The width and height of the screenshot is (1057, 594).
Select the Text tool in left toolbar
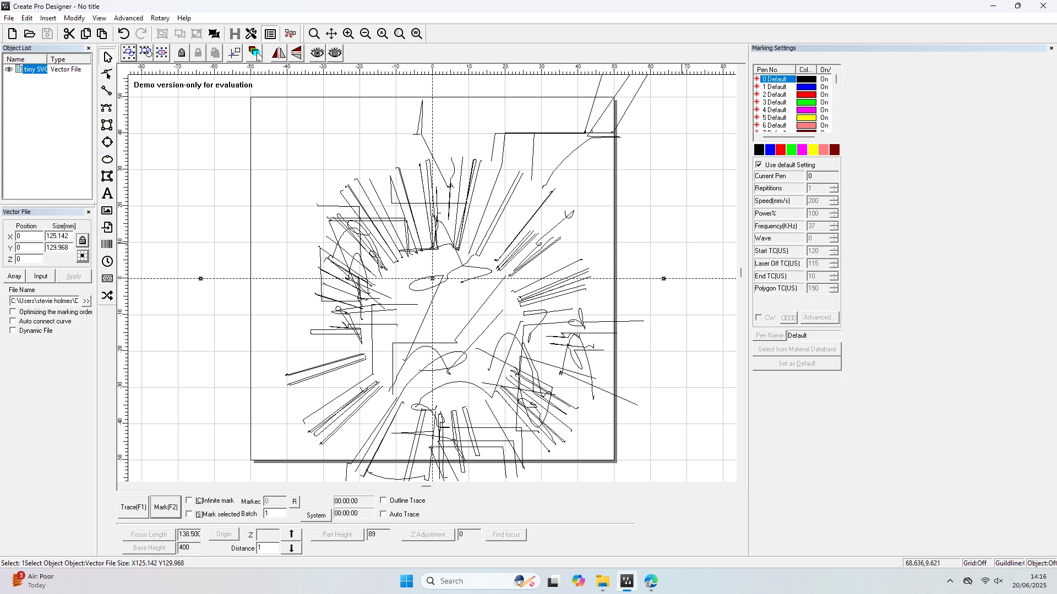click(107, 194)
